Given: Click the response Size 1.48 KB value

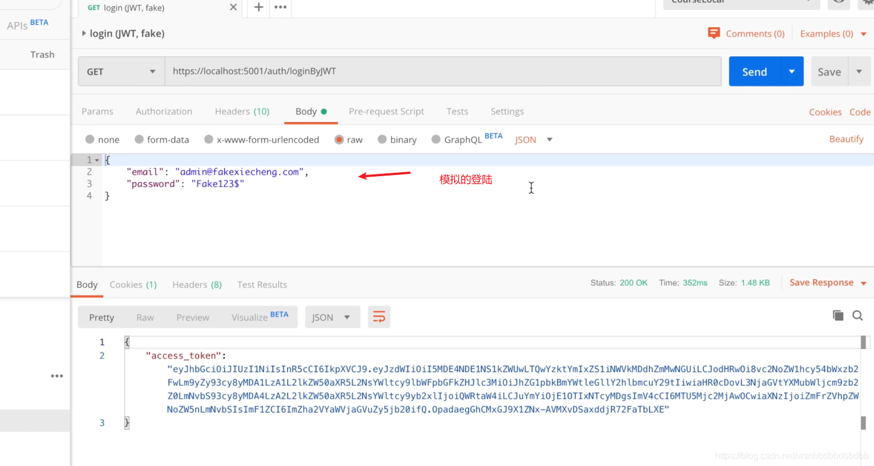Looking at the screenshot, I should pos(756,283).
